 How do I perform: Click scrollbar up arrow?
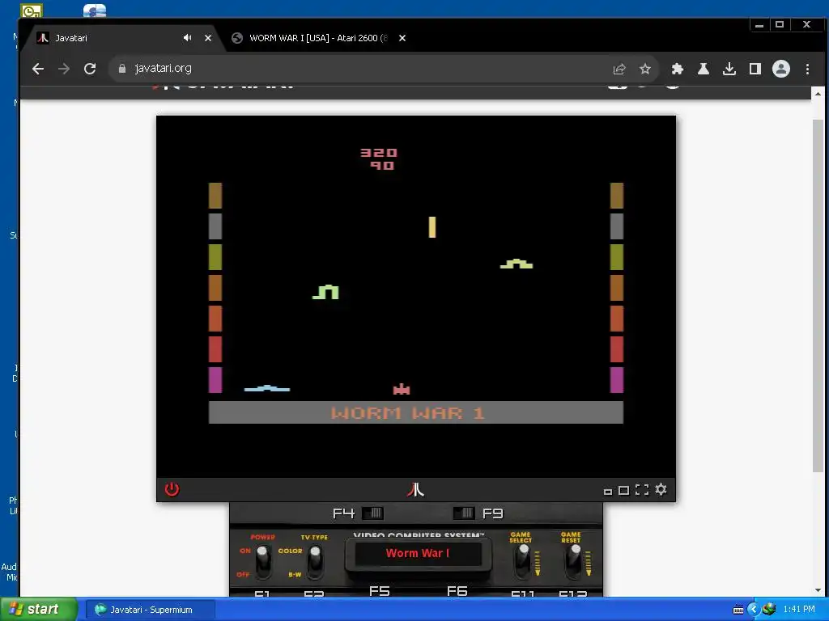pos(818,94)
